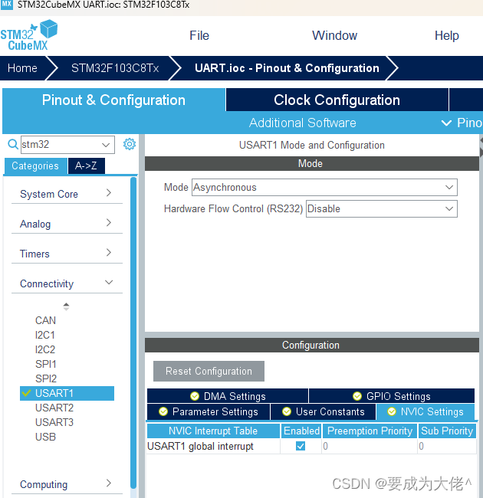Screen dimensions: 483x498
Task: Open the User Constants tab
Action: coord(324,411)
